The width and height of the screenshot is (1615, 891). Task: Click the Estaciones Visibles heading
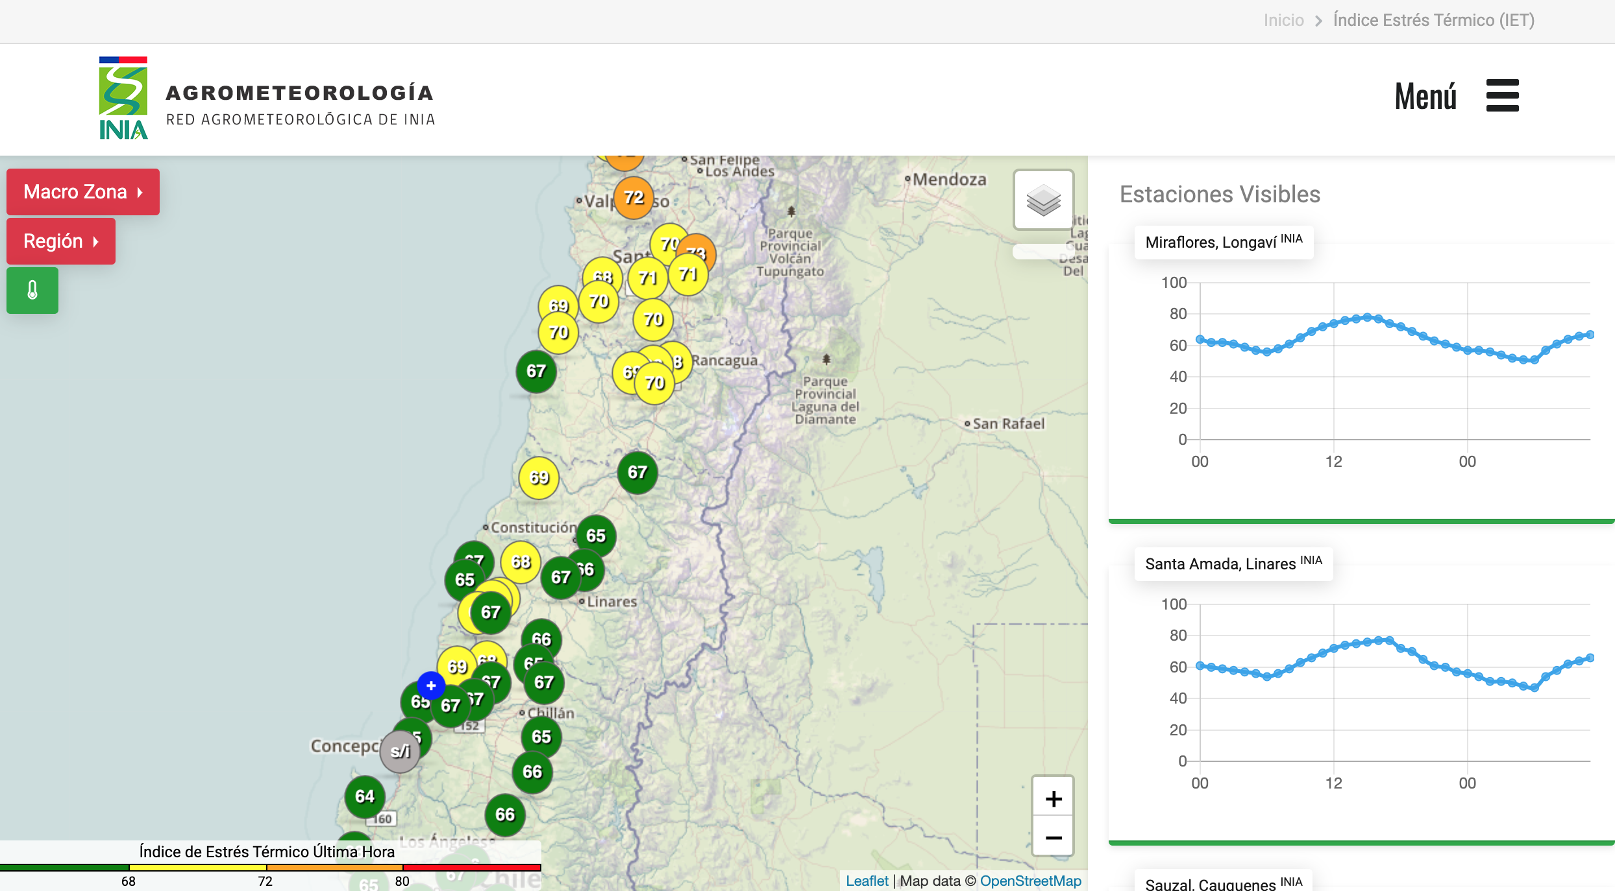pos(1220,194)
